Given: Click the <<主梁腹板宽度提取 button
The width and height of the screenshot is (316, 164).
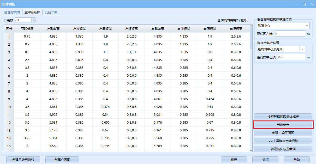Looking at the screenshot, I should 283,141.
